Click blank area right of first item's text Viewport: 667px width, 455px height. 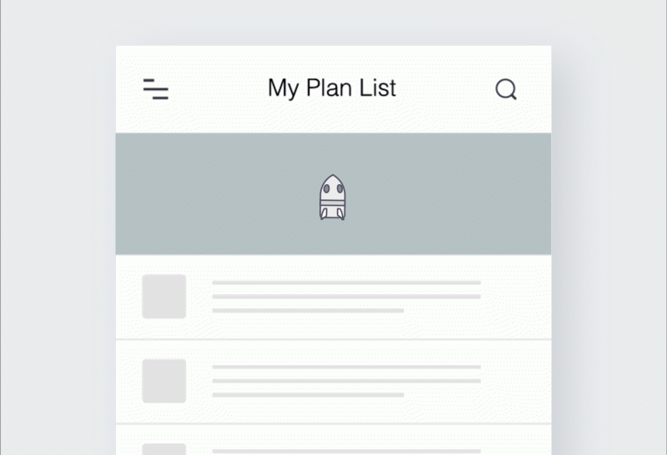515,297
